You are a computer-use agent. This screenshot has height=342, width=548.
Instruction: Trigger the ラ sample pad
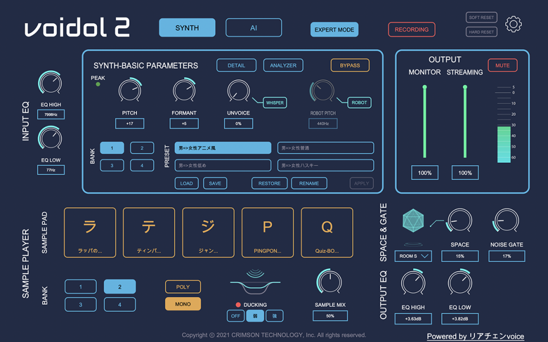point(90,233)
